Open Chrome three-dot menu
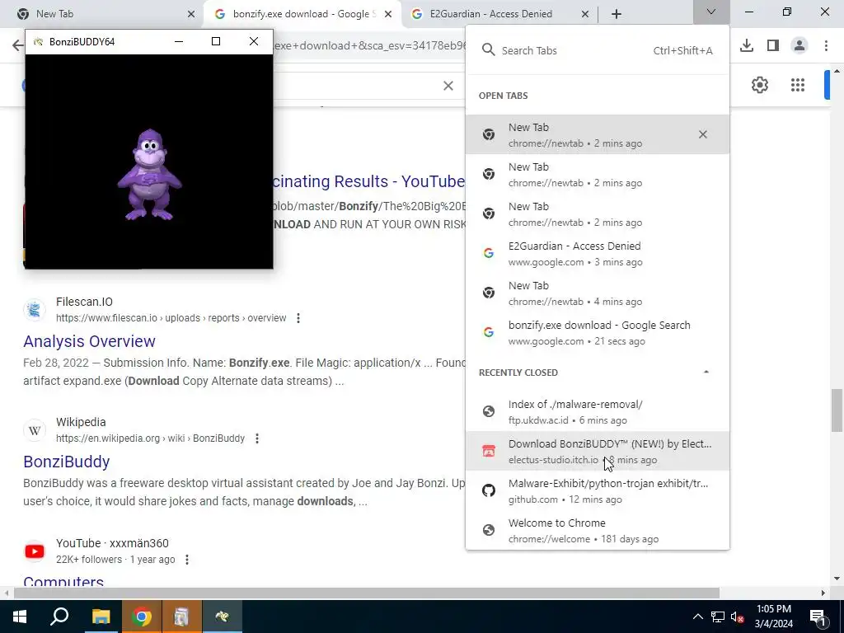 [x=826, y=46]
